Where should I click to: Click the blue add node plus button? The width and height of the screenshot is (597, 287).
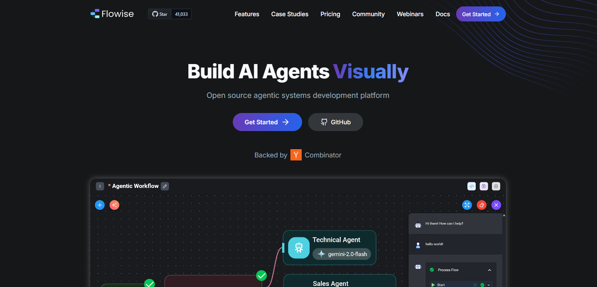(x=100, y=205)
